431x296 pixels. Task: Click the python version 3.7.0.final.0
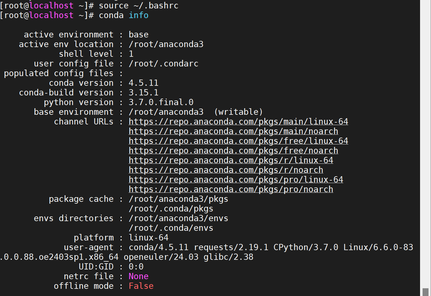[161, 102]
